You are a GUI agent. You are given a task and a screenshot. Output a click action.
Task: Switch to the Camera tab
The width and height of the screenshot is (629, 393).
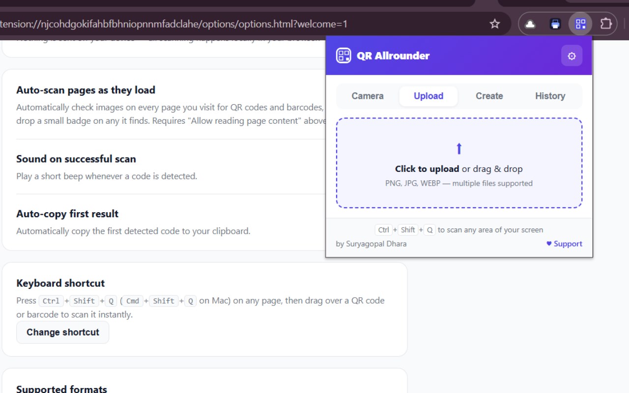pos(368,96)
